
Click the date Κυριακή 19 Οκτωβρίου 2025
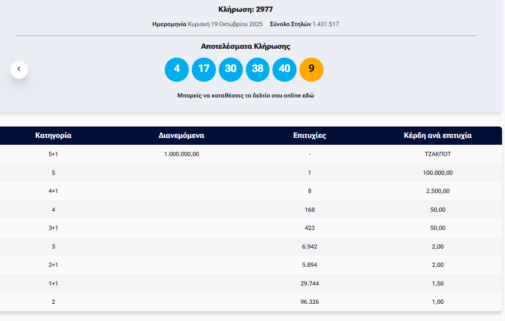(x=225, y=24)
